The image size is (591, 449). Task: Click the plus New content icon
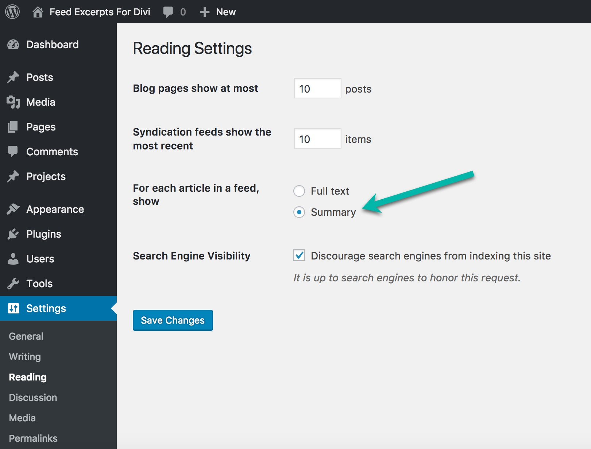204,12
